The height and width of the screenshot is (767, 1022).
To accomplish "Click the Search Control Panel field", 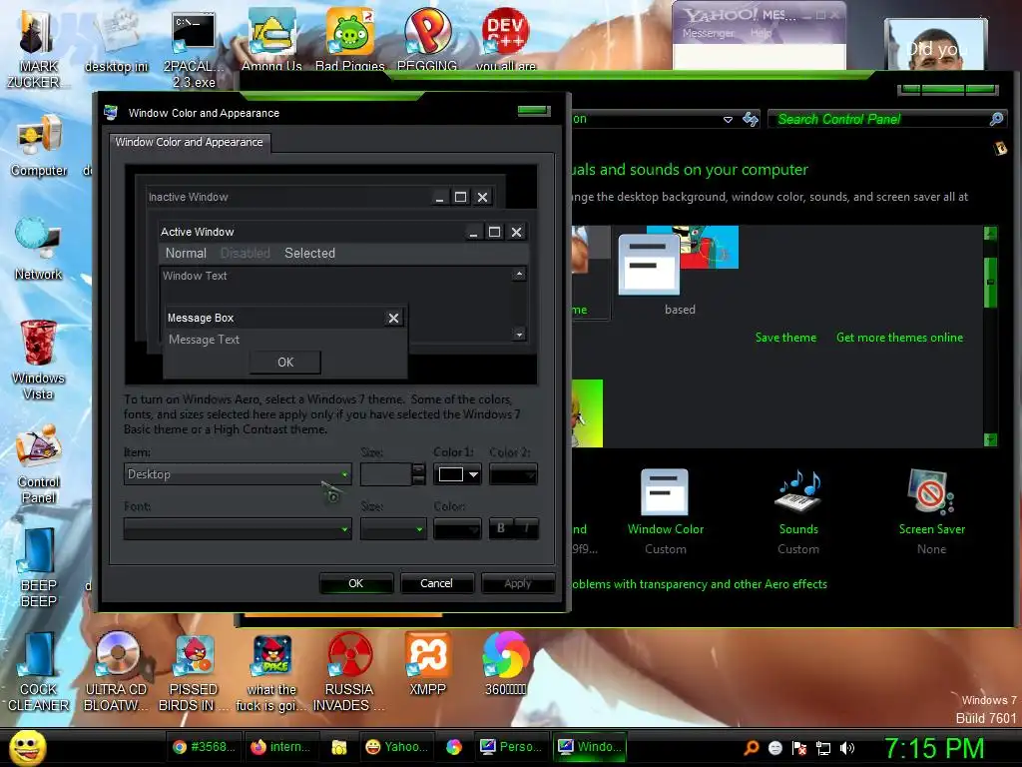I will click(x=880, y=119).
